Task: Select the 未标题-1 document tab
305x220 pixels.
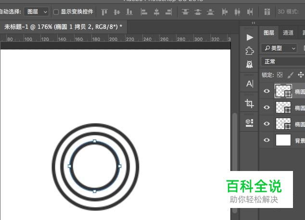Action: point(63,27)
